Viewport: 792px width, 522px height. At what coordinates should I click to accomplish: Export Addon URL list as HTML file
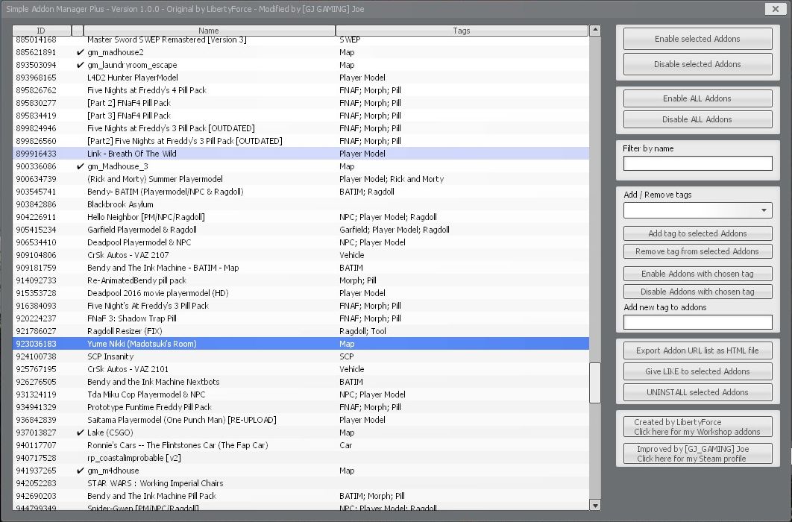pyautogui.click(x=697, y=350)
